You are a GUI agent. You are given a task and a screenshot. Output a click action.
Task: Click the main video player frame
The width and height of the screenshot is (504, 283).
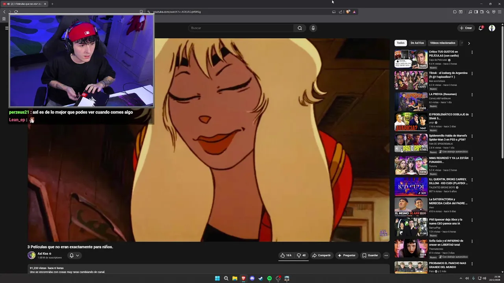pos(209,140)
